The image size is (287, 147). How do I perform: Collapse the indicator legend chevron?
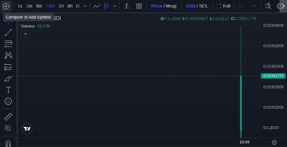pyautogui.click(x=25, y=34)
